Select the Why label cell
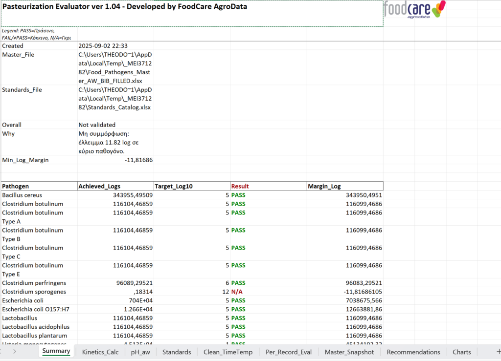The height and width of the screenshot is (361, 501). [x=39, y=142]
